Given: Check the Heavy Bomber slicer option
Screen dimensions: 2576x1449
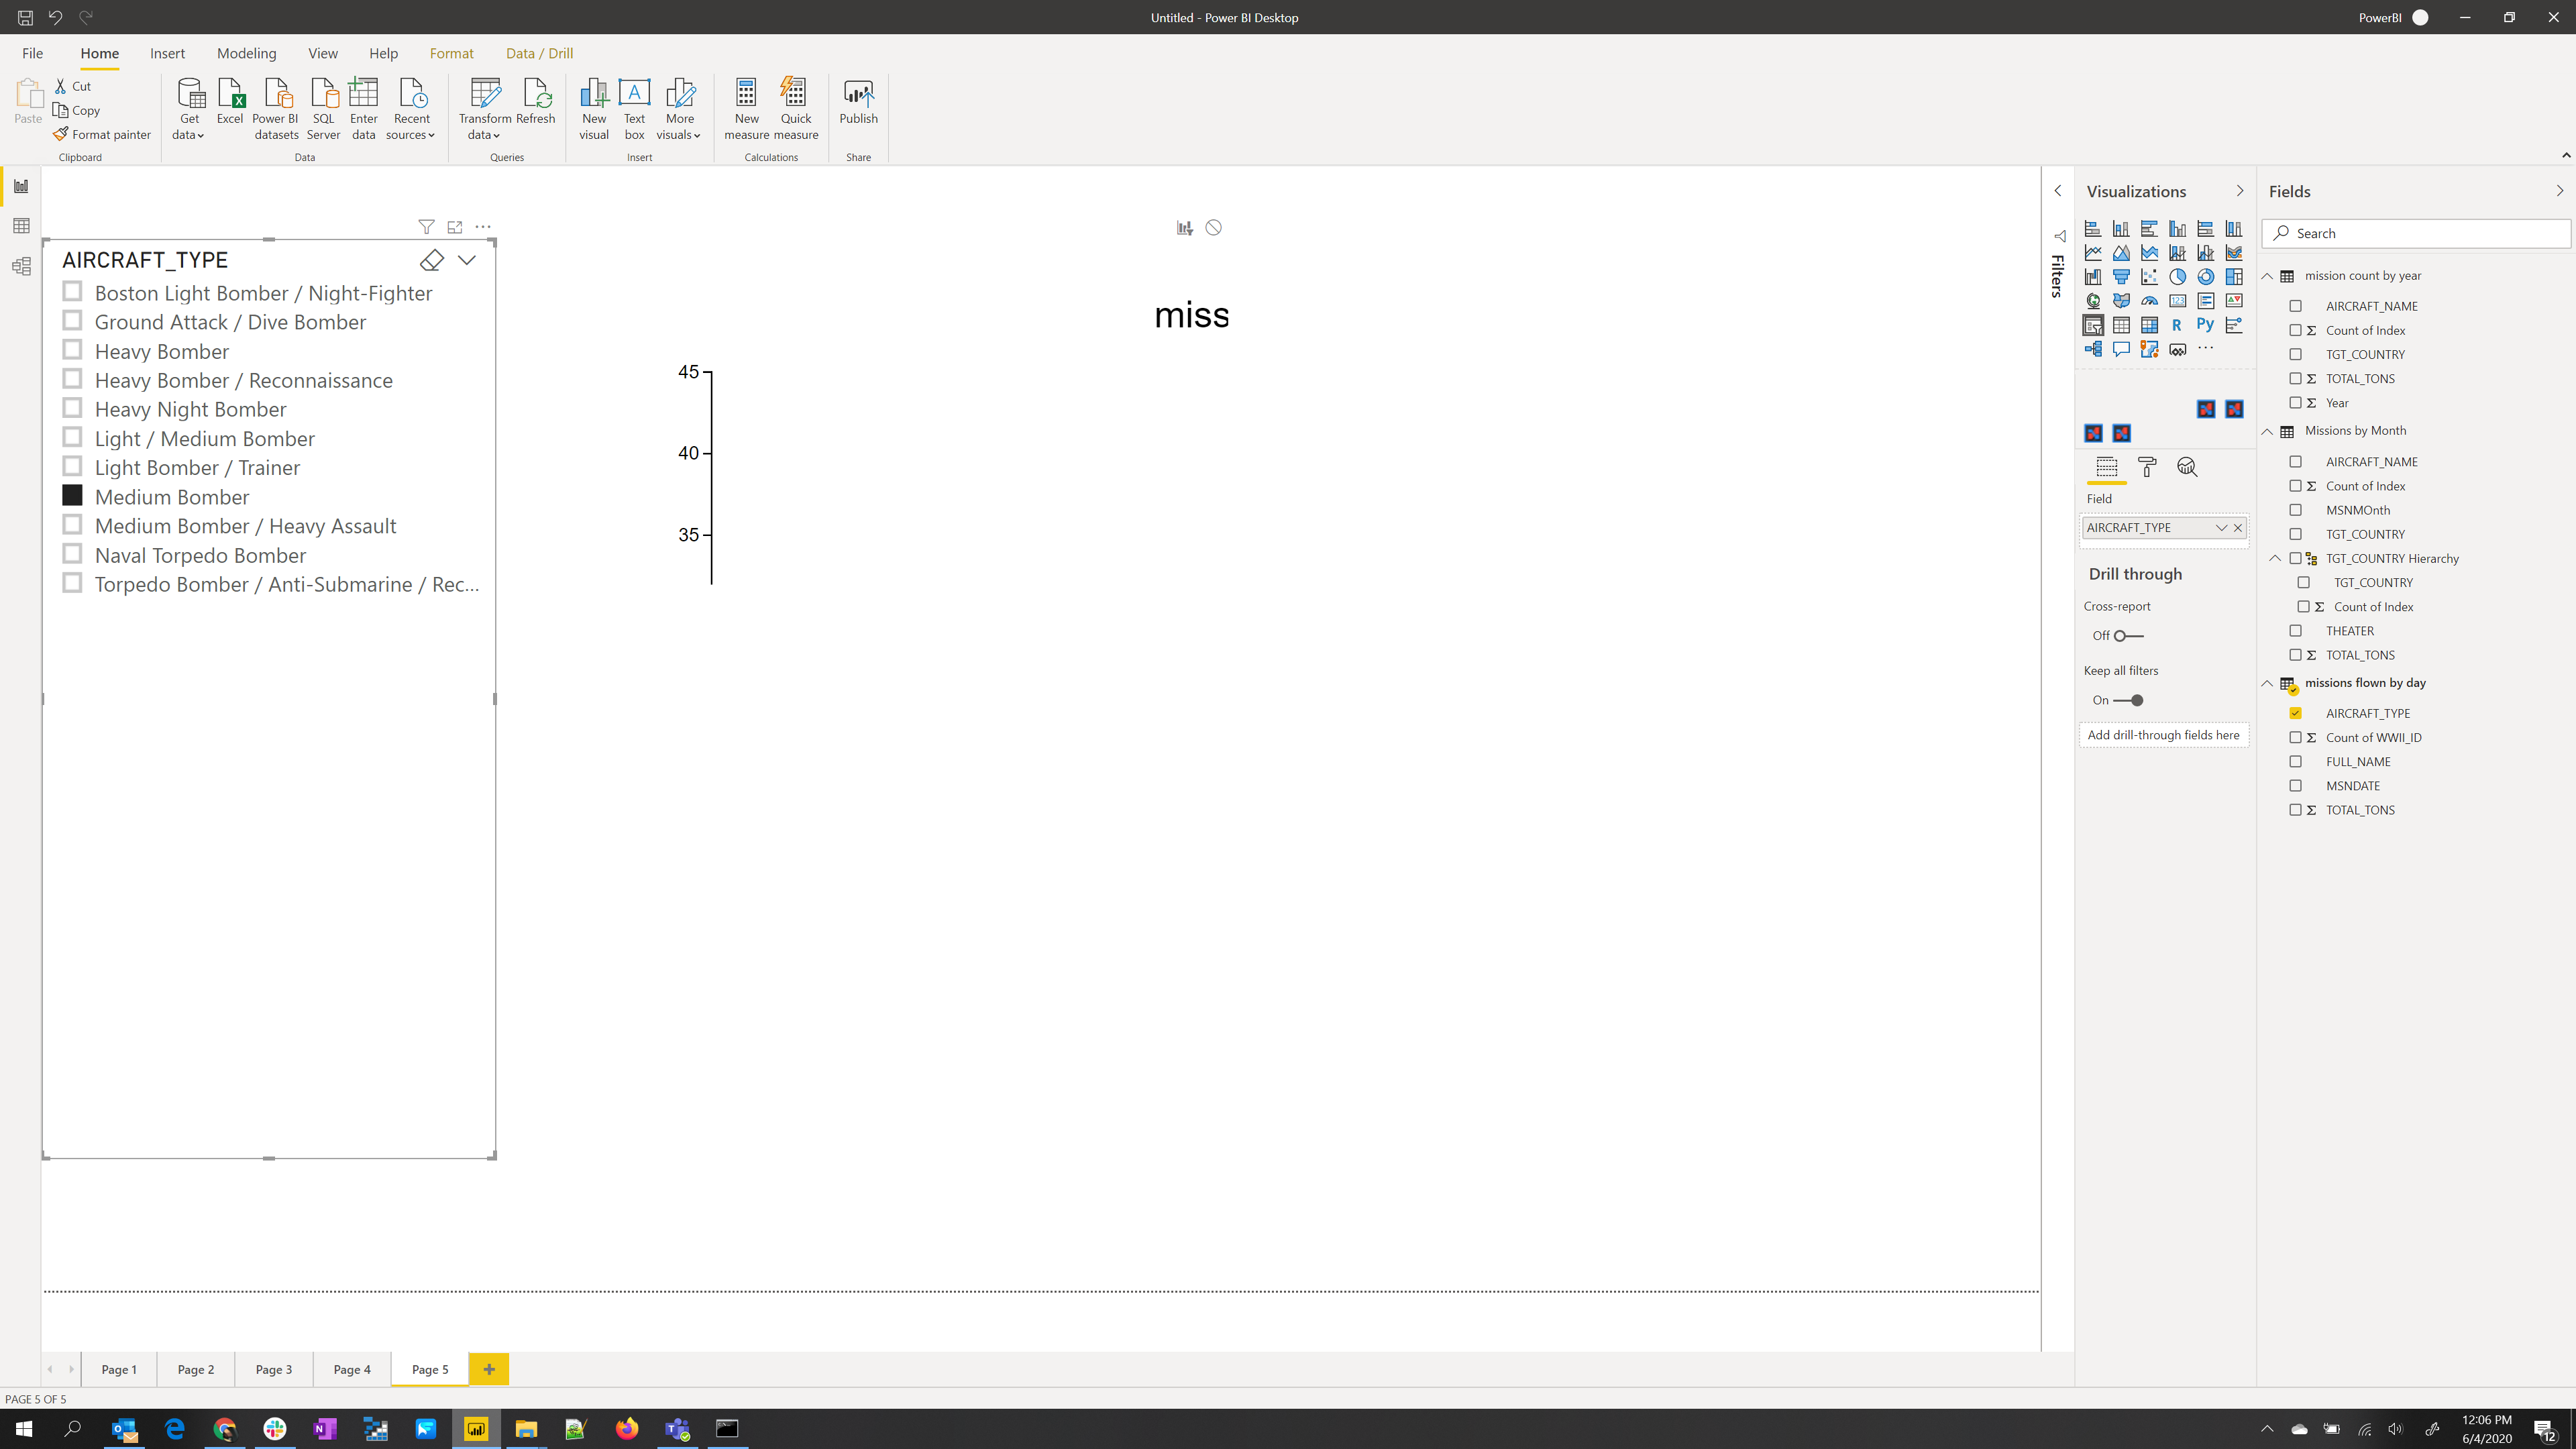Looking at the screenshot, I should click(72, 350).
